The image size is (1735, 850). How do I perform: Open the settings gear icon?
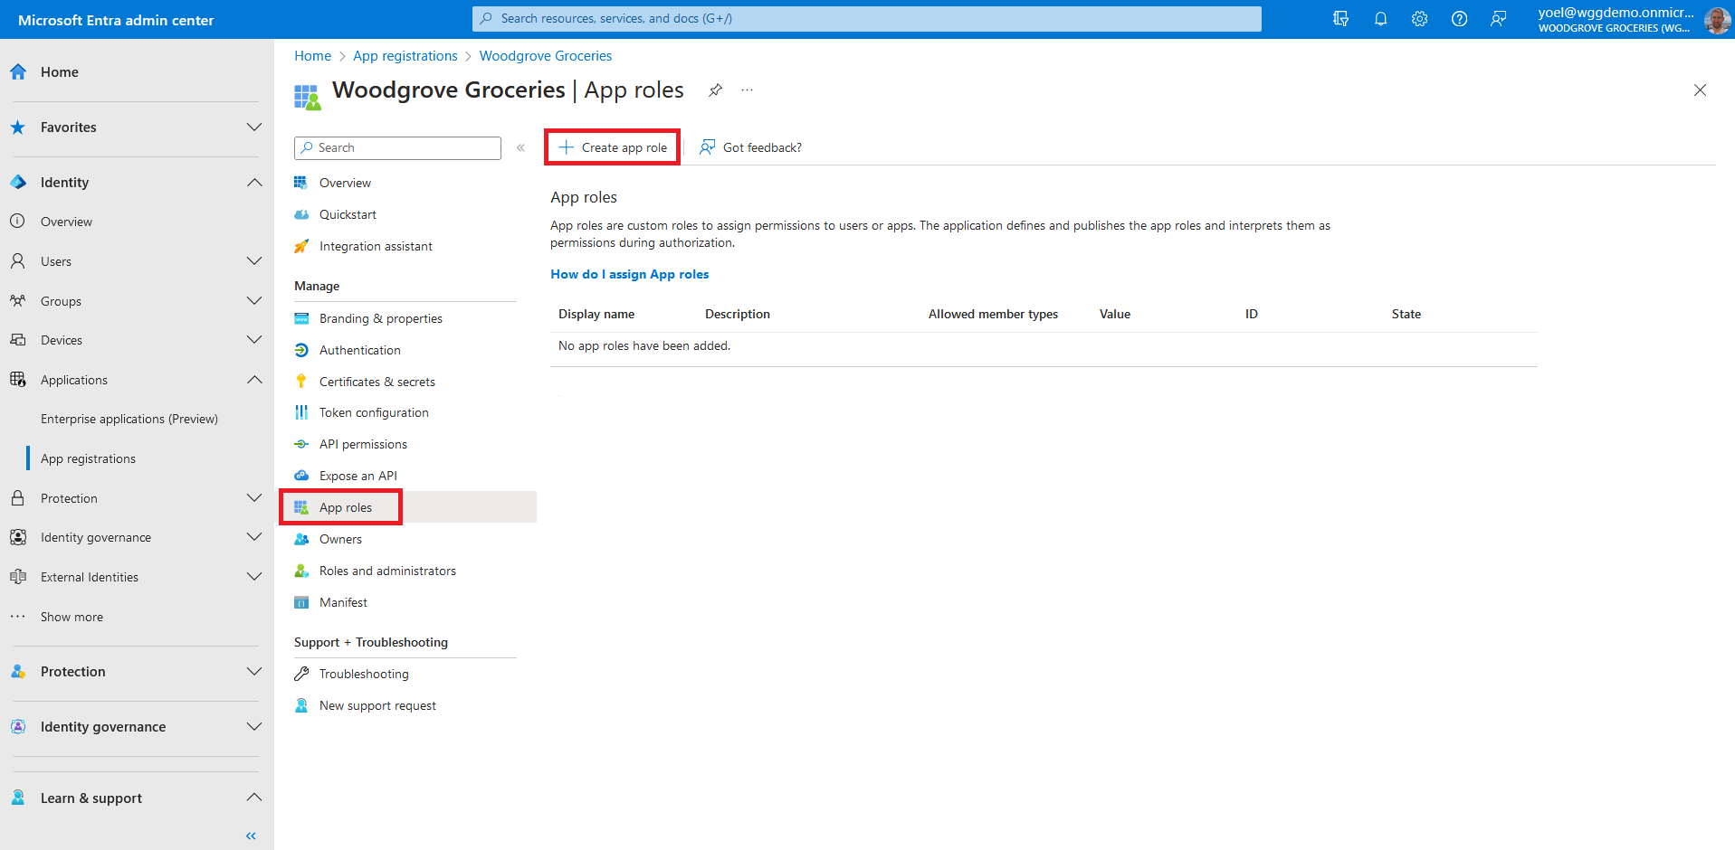point(1419,19)
